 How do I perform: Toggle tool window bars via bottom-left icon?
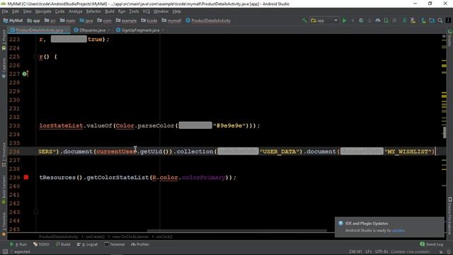5,252
